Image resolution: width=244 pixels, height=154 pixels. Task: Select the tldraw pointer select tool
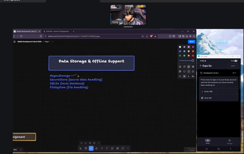tap(80, 148)
